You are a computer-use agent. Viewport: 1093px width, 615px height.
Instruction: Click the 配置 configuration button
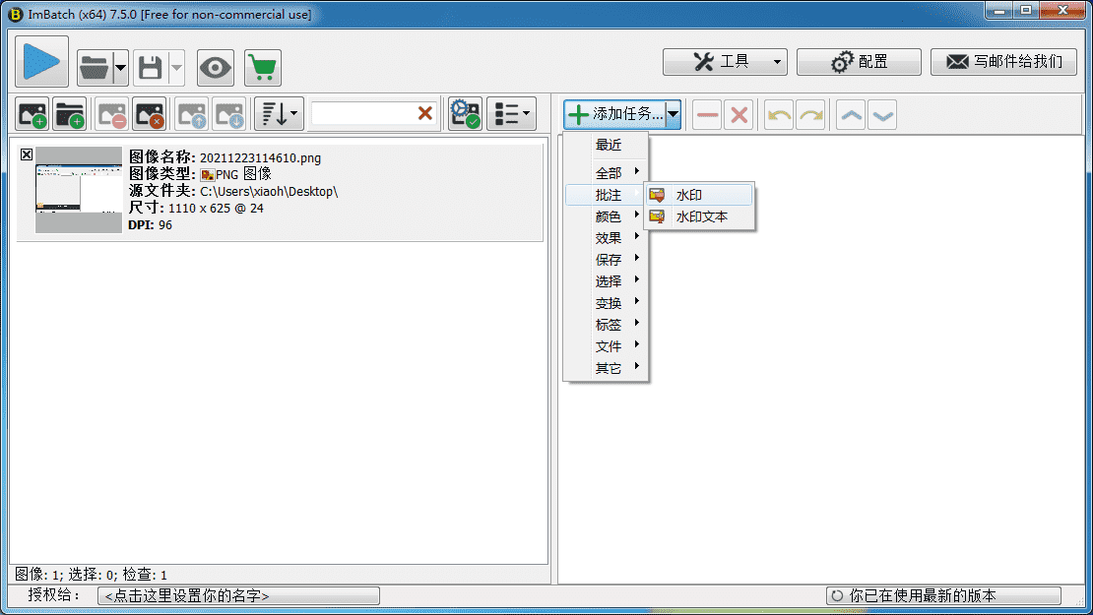tap(859, 62)
